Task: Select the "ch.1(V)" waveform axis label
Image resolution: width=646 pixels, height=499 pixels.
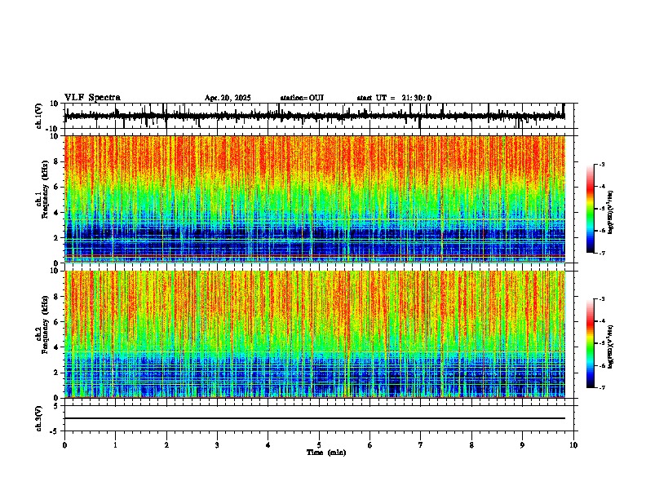Action: coord(39,116)
